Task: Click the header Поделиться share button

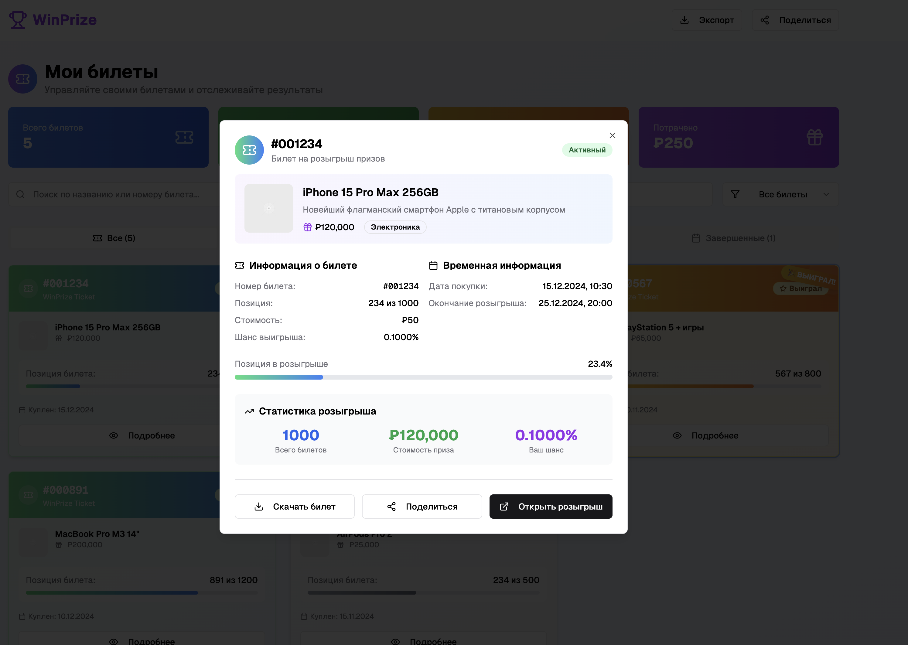Action: click(795, 20)
